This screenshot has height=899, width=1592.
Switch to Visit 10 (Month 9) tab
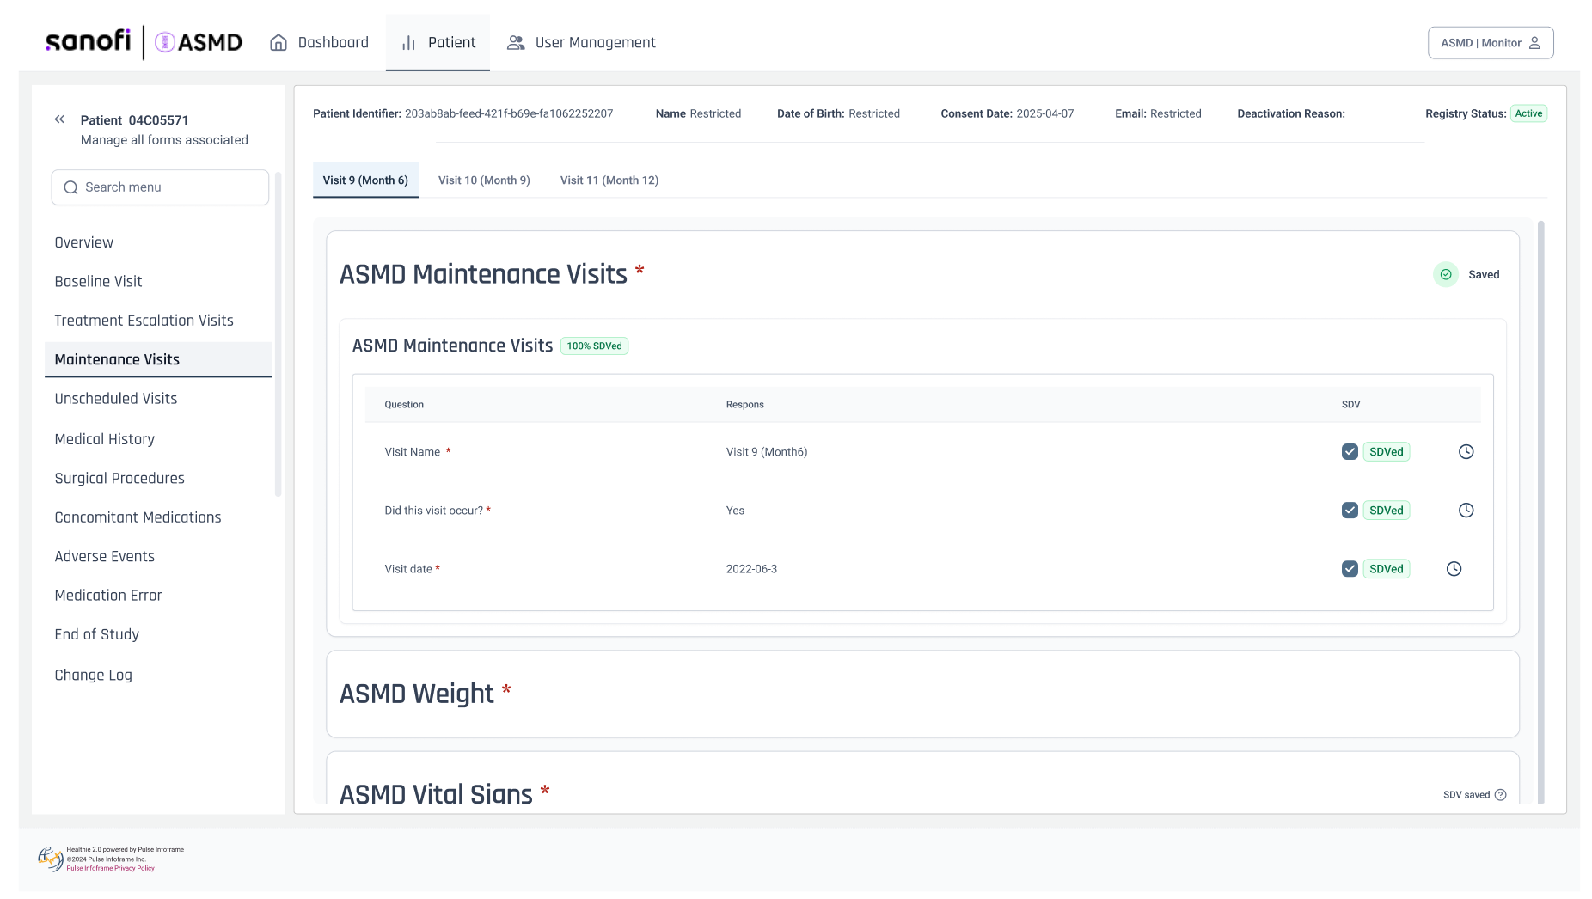point(484,180)
